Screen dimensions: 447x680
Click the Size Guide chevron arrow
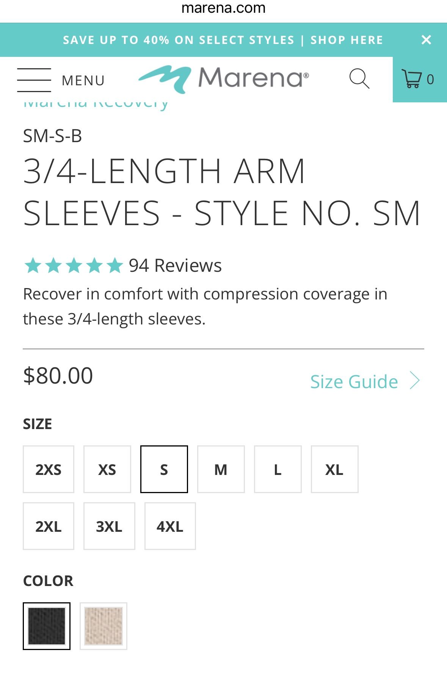point(415,380)
